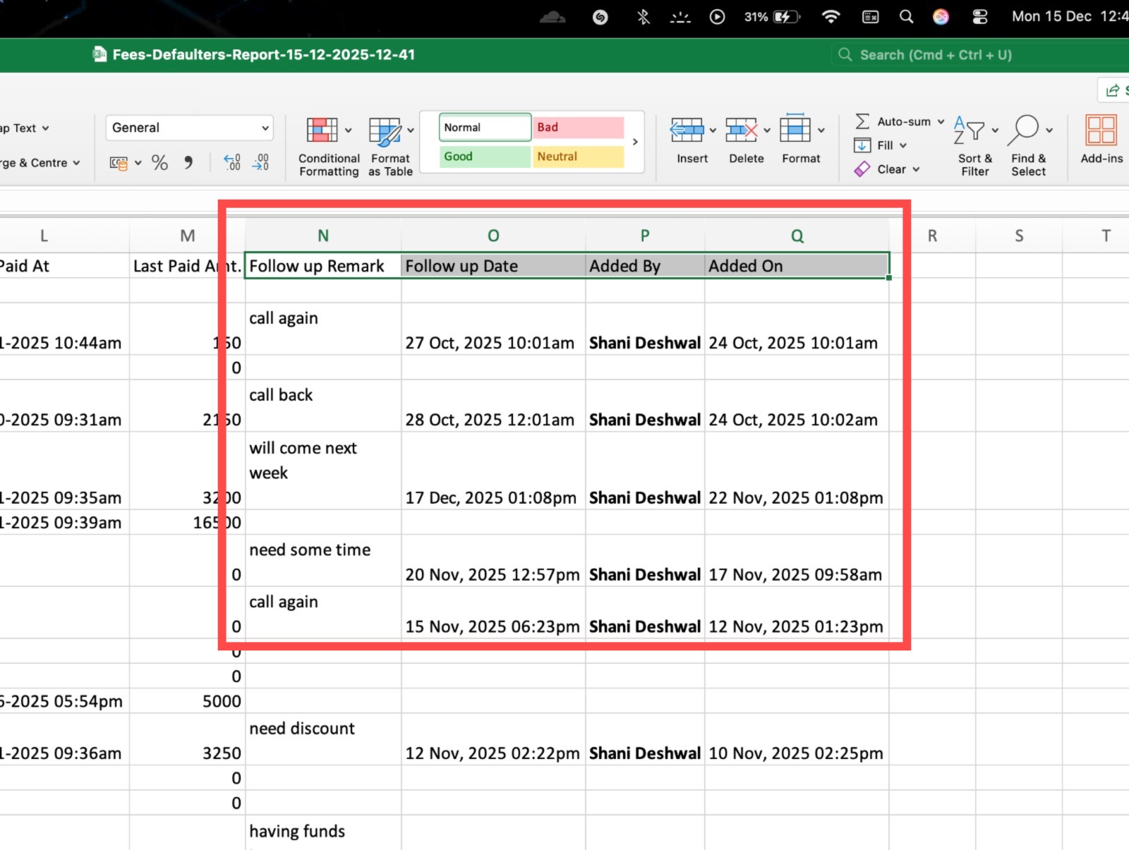Click the increase decimal icon
The image size is (1129, 850).
pos(231,162)
